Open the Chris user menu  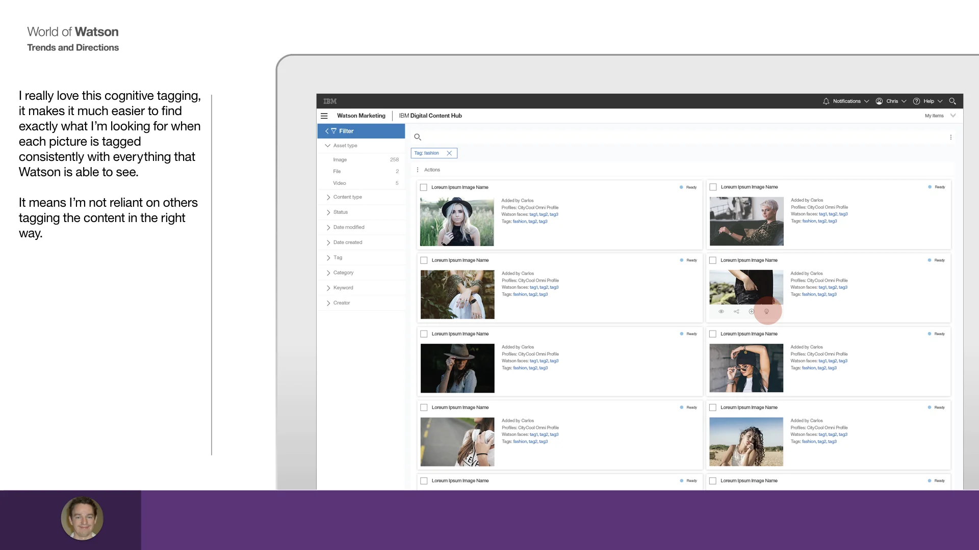891,101
